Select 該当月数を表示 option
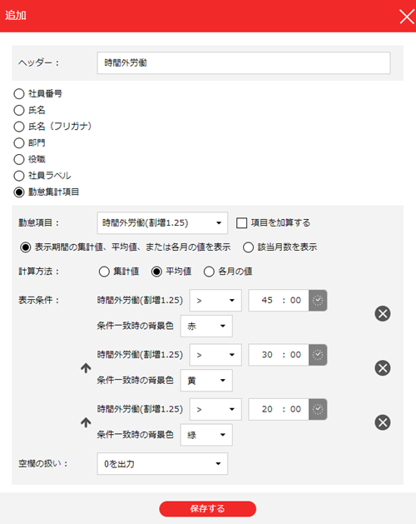 pyautogui.click(x=248, y=247)
